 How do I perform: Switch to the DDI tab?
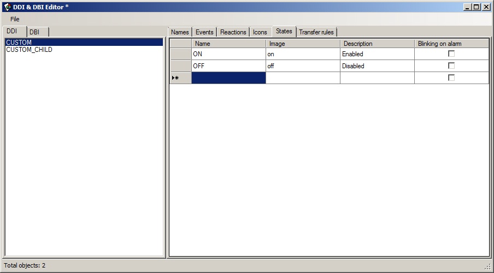[x=14, y=31]
